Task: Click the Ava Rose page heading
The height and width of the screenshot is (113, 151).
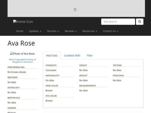Action: tap(21, 43)
